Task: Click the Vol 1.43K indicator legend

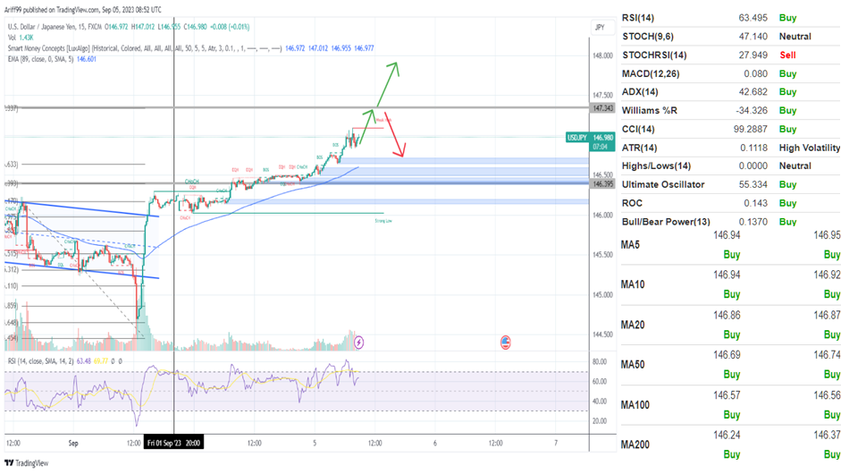Action: (20, 37)
